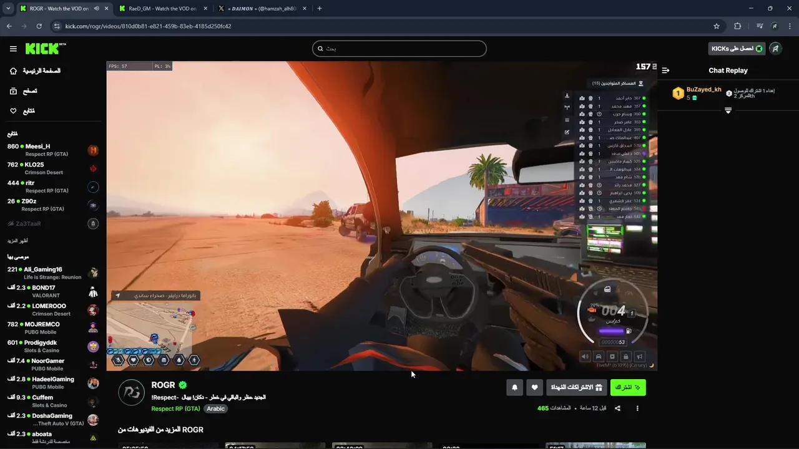Open offline channel Za3TaaR
Image resolution: width=799 pixels, height=449 pixels.
tap(53, 223)
